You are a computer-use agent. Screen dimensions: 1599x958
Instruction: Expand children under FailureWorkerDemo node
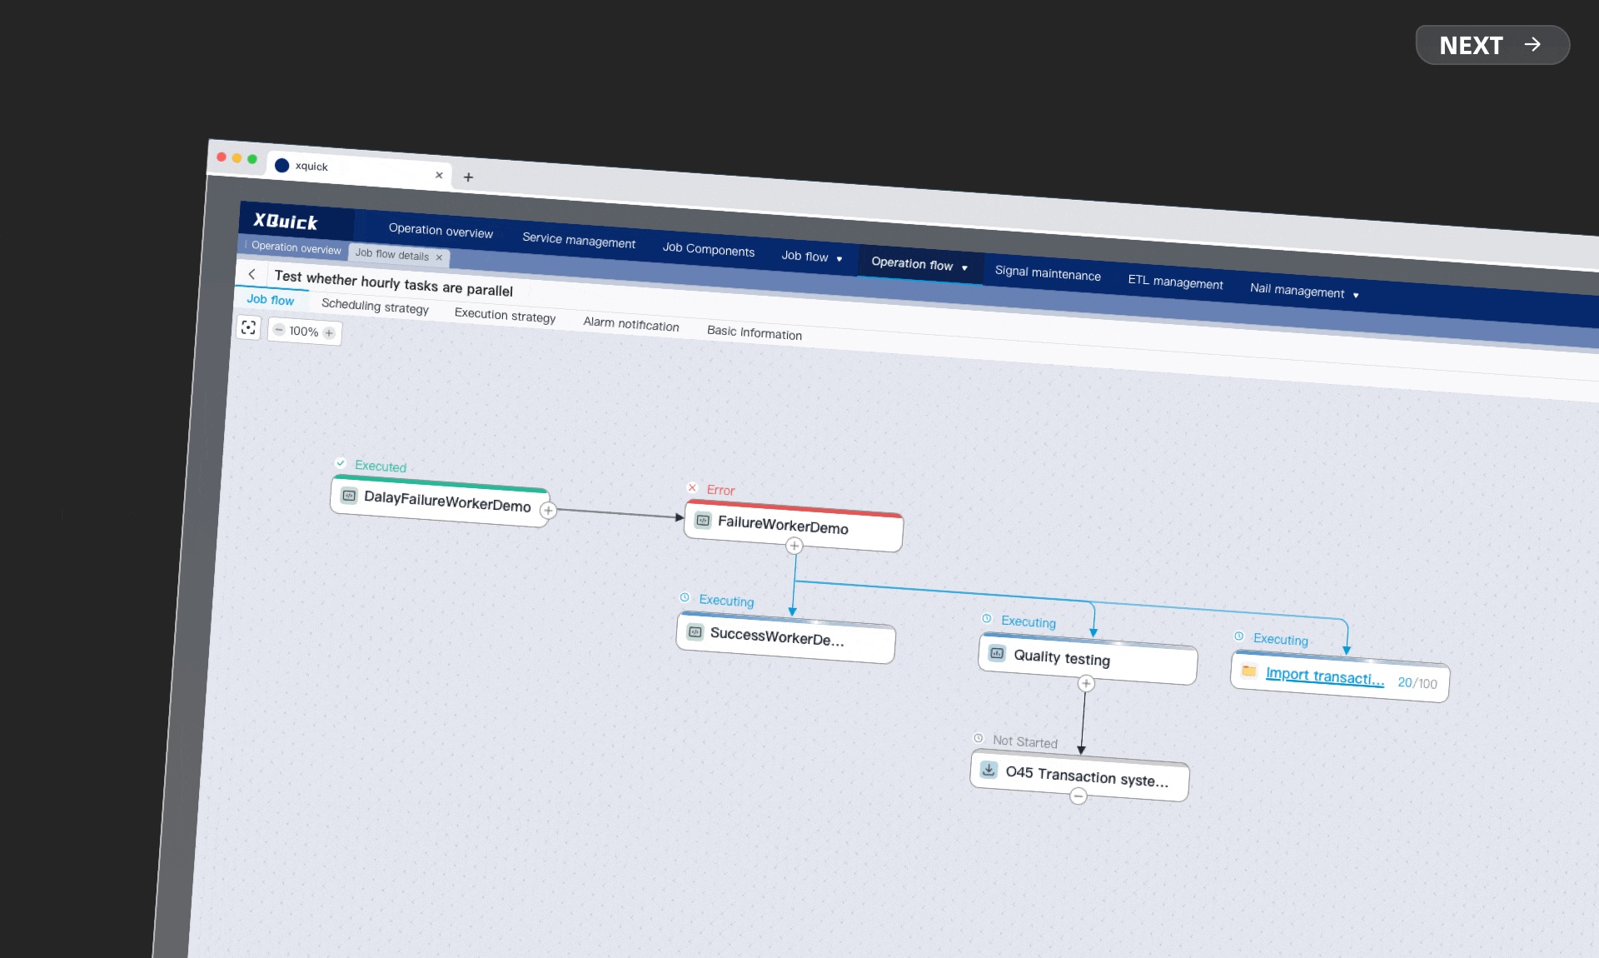click(x=795, y=546)
